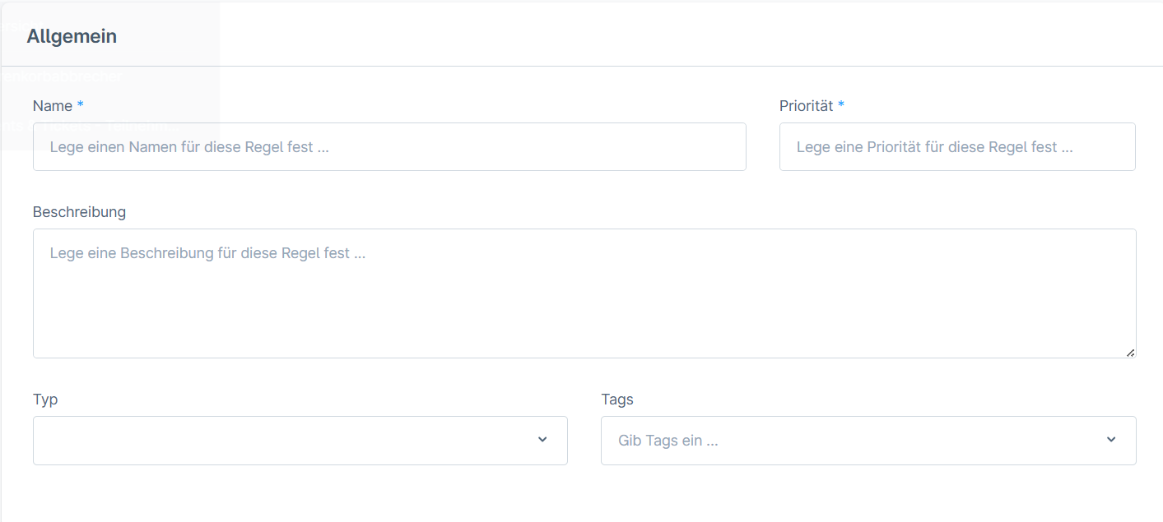The height and width of the screenshot is (522, 1163).
Task: Click the Beschreibung textarea resize handle
Action: tap(1131, 353)
